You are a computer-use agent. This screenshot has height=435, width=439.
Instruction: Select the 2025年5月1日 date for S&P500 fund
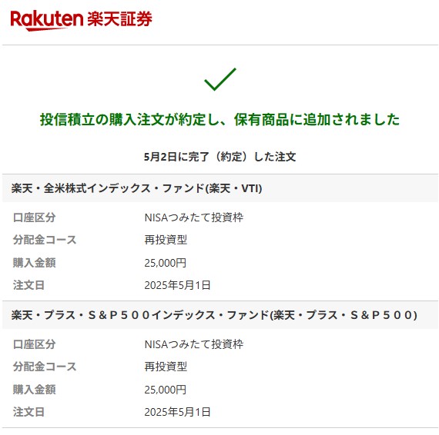tap(177, 412)
